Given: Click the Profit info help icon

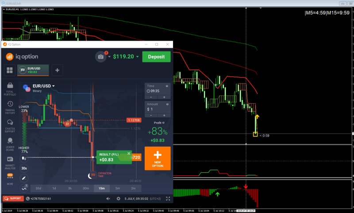Looking at the screenshot, I should [x=163, y=123].
